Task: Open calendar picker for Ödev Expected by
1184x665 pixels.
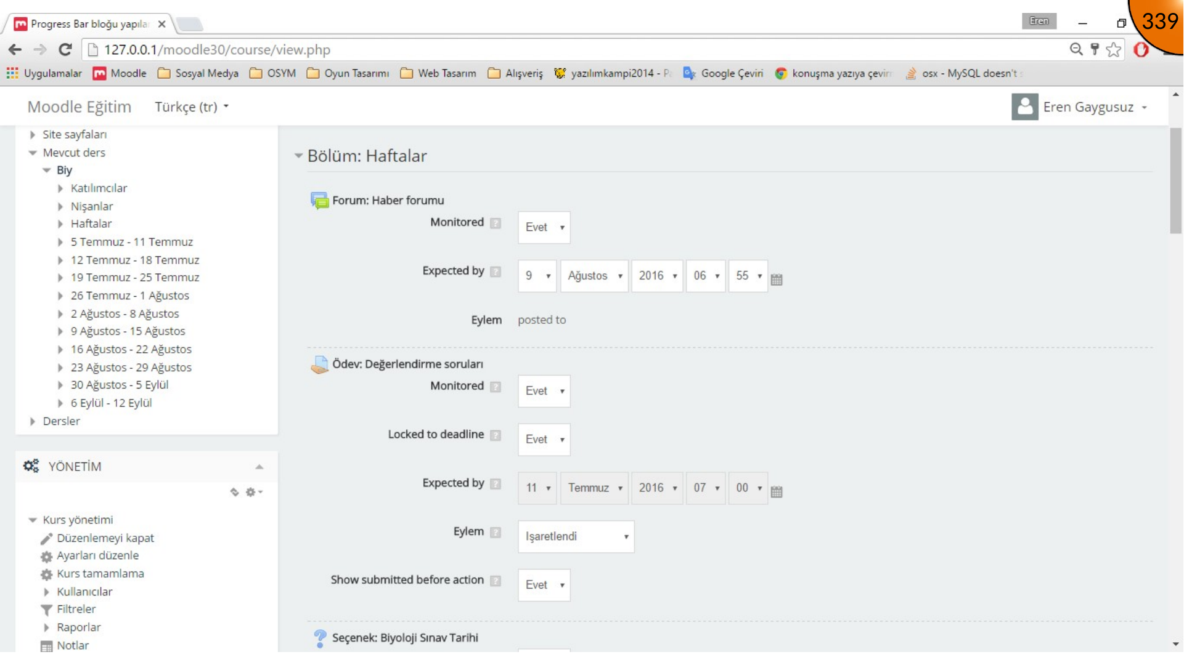Action: [777, 491]
